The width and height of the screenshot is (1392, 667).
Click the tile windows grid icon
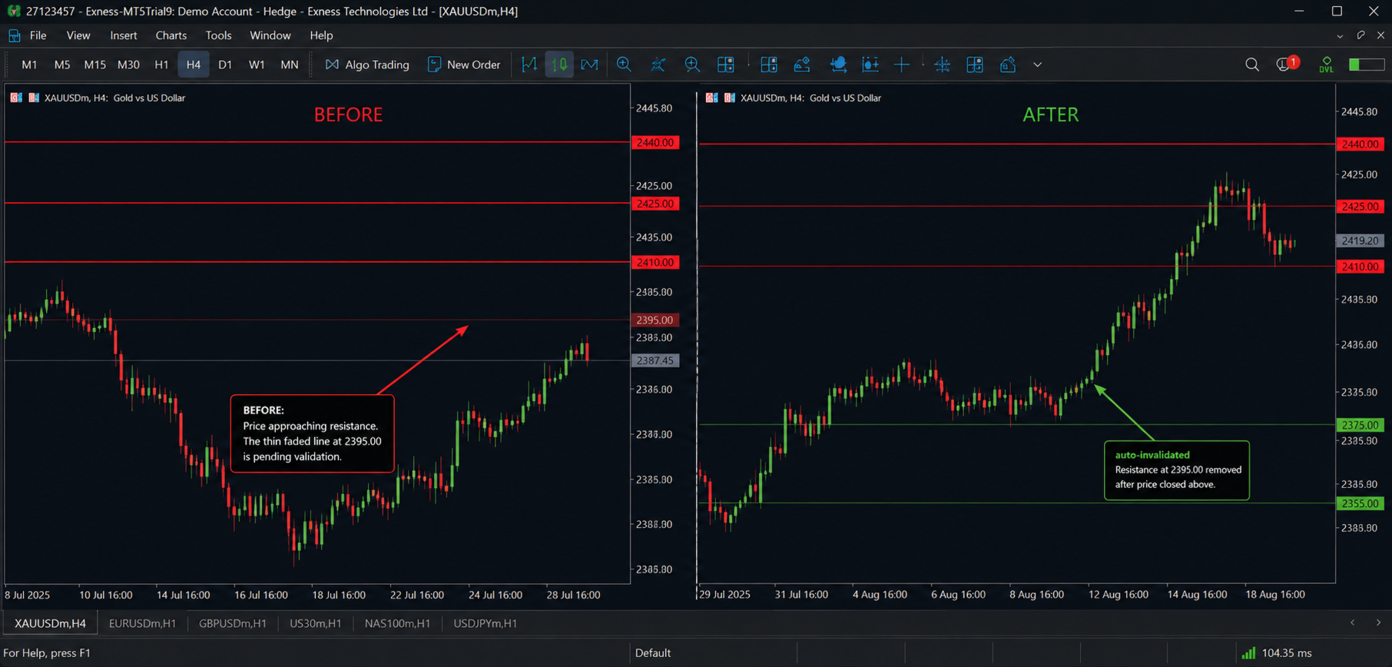click(725, 65)
